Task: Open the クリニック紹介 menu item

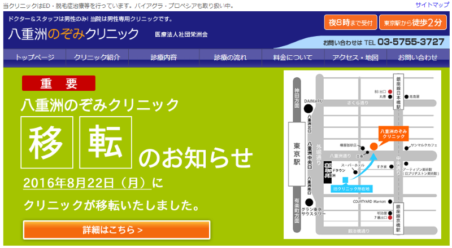Action: pos(97,57)
